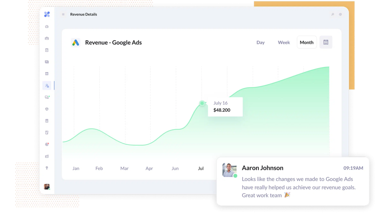Click the search icon in top bar
Viewport: 388px width, 214px height.
333,14
